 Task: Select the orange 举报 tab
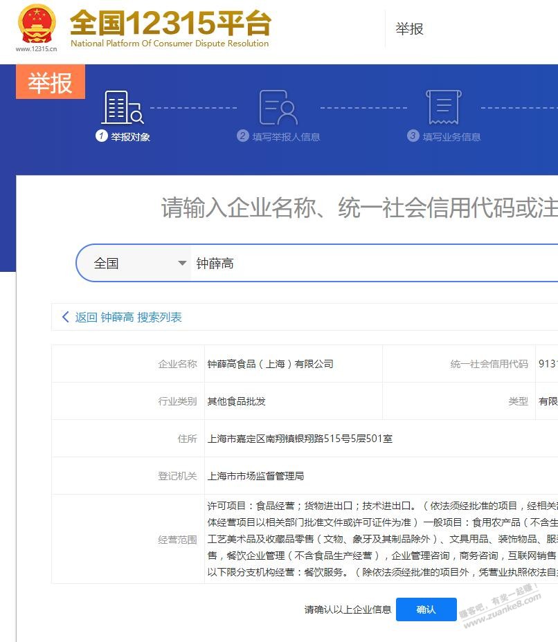click(x=50, y=82)
